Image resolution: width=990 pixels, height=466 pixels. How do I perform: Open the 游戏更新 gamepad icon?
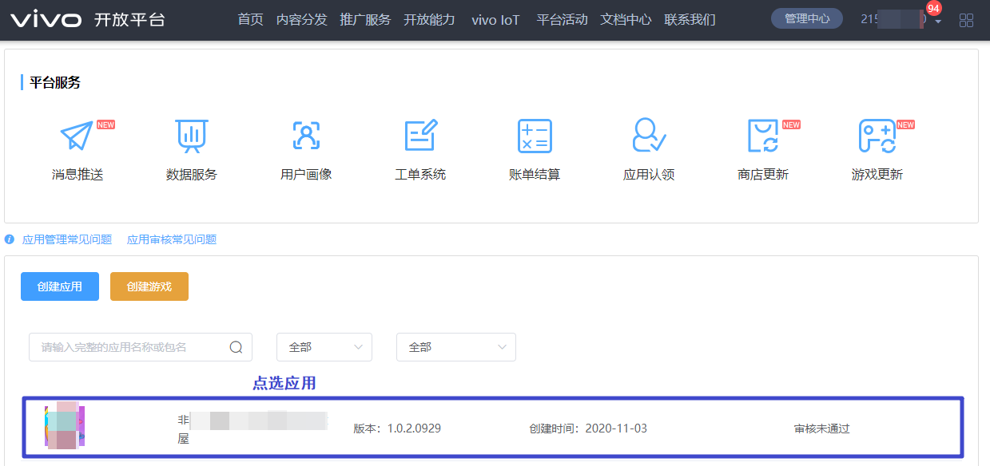[877, 136]
